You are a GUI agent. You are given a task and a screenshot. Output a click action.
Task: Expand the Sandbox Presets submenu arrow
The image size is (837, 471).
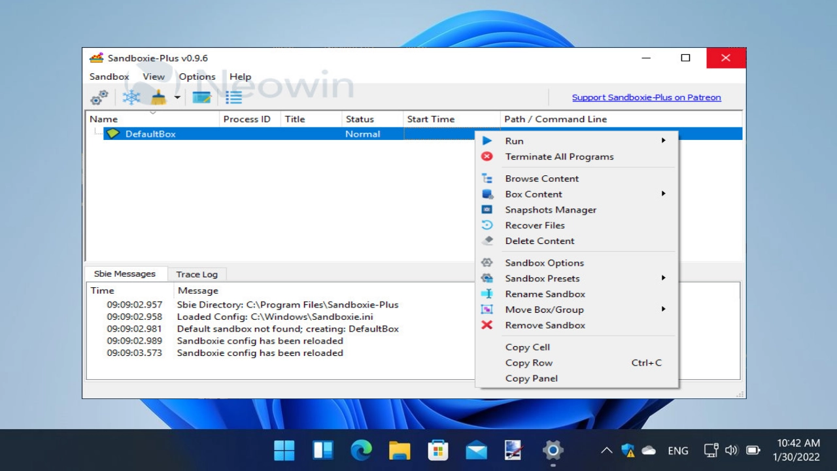[x=663, y=278]
